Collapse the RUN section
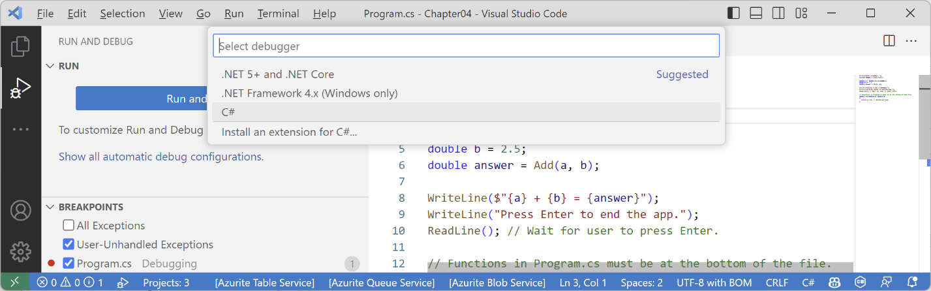This screenshot has height=291, width=931. coord(50,66)
